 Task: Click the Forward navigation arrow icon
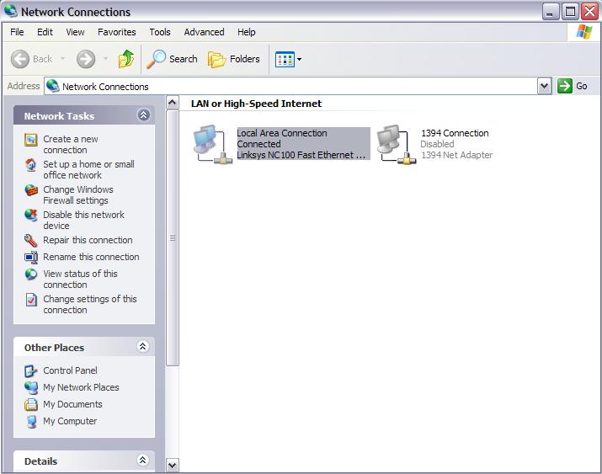[x=86, y=59]
